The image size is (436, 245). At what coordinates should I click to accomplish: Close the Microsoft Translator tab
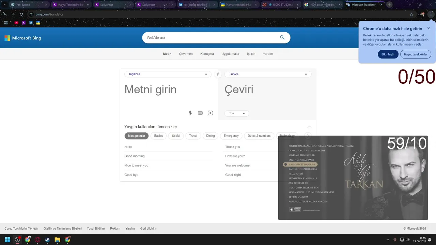[x=381, y=5]
